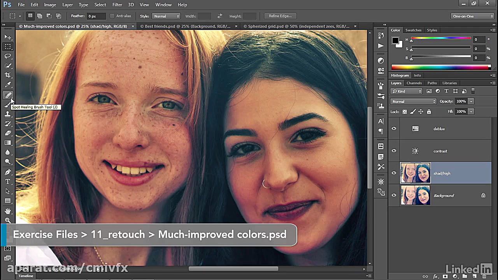
Task: Open the Style dropdown in options bar
Action: pyautogui.click(x=166, y=16)
